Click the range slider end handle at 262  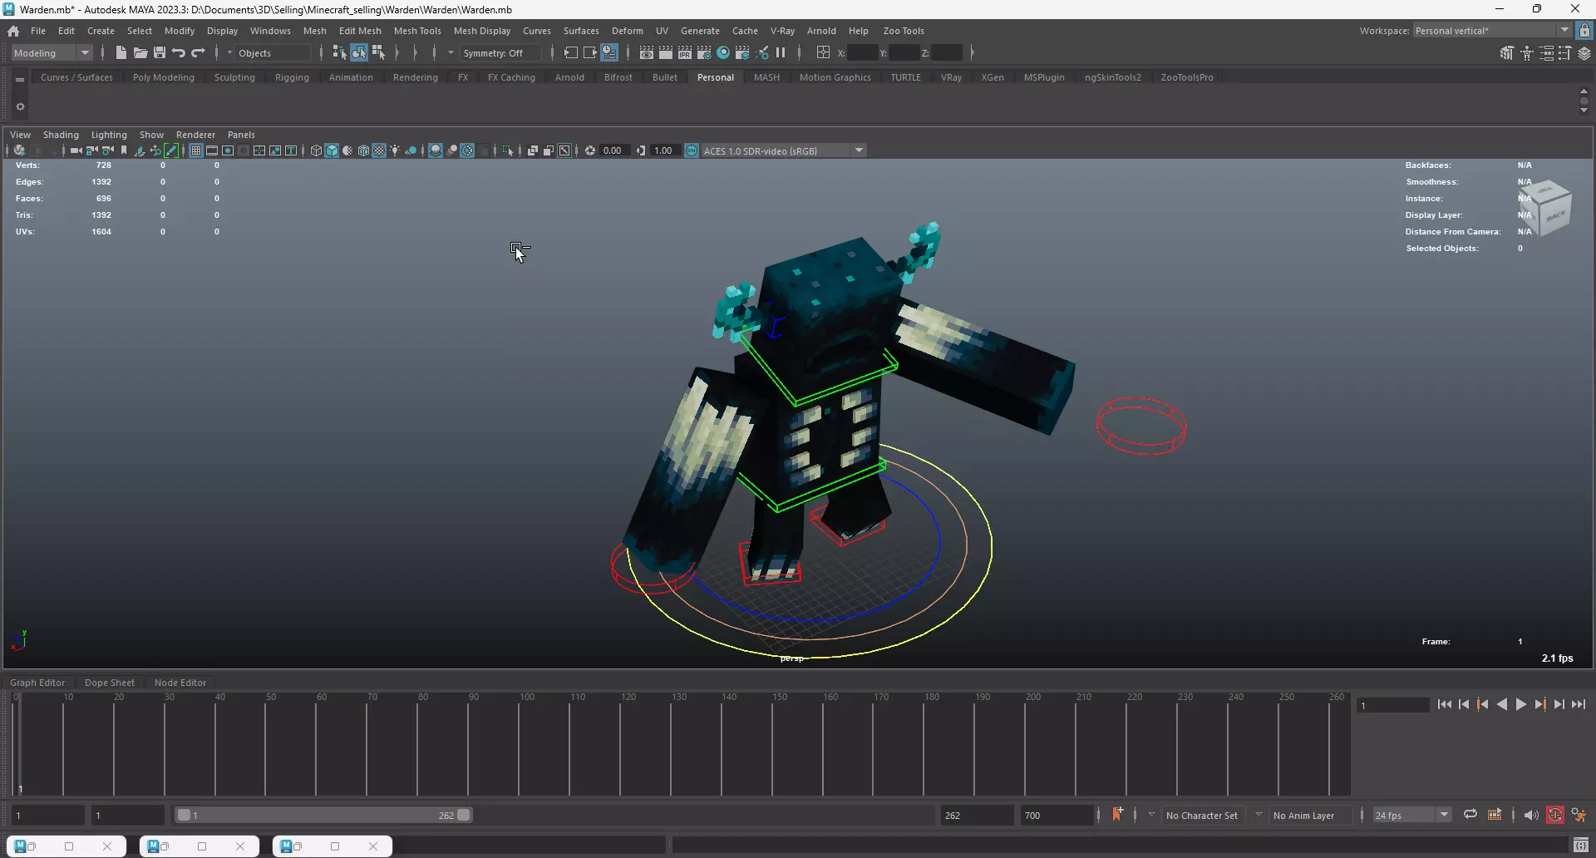(464, 815)
